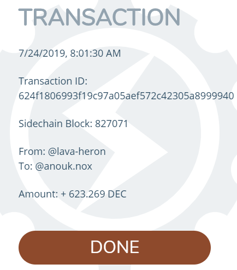Open sender @lava-heron's profile

[77, 152]
